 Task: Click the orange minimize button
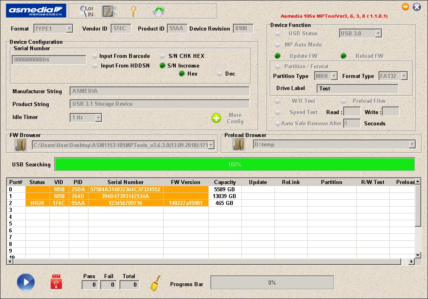click(405, 7)
